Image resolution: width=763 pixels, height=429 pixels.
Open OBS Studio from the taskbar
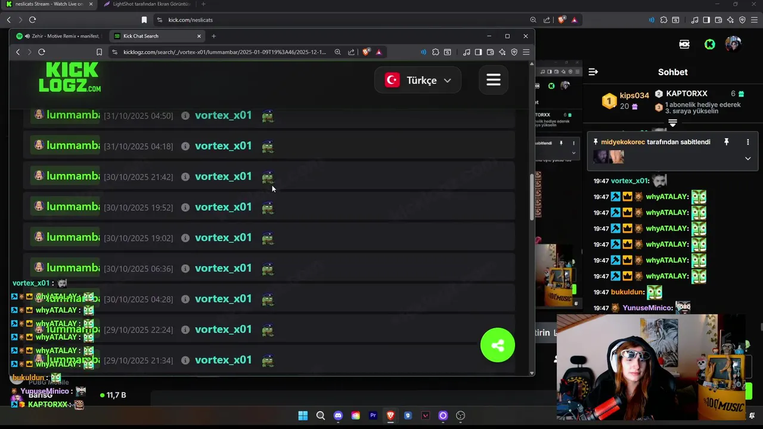point(460,415)
